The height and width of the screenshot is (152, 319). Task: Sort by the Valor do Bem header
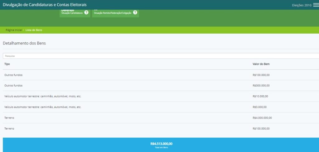pyautogui.click(x=261, y=64)
